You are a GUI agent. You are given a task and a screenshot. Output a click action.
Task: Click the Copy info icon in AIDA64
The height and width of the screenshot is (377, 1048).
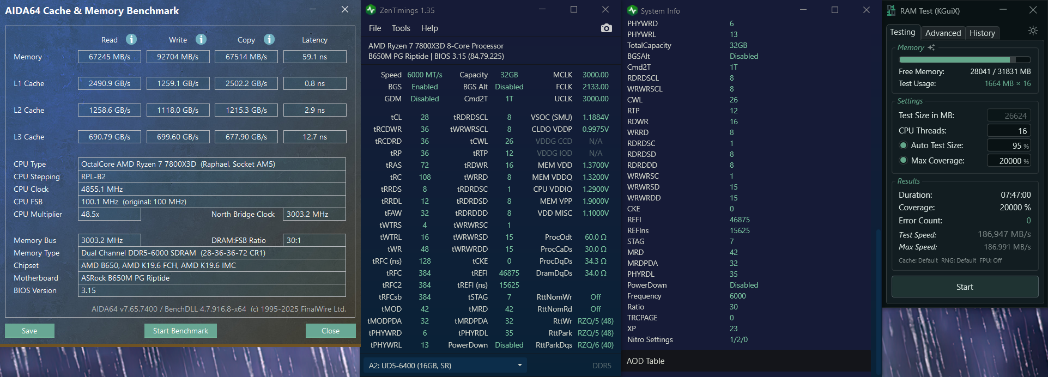click(x=269, y=39)
